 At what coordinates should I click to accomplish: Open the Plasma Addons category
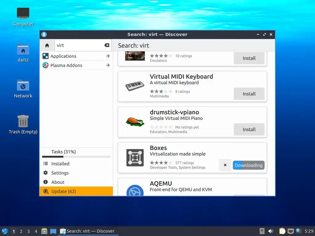tap(76, 65)
